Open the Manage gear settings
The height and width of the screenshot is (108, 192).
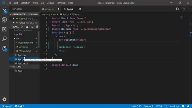pyautogui.click(x=4, y=99)
